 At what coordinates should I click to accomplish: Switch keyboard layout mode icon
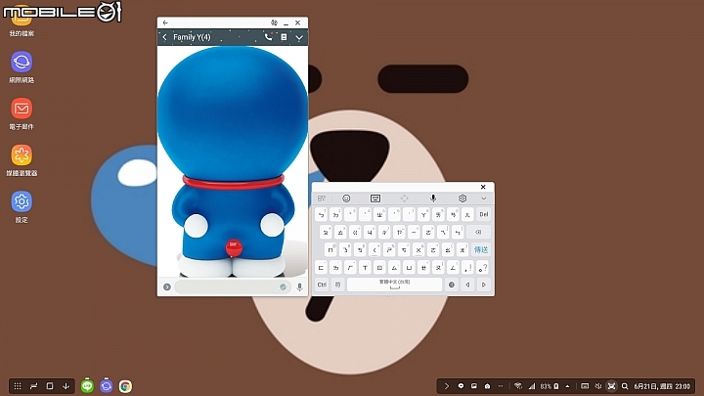[375, 198]
